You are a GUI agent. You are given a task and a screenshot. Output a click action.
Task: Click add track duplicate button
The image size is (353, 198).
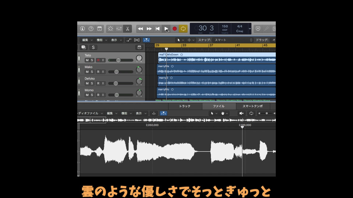click(84, 47)
